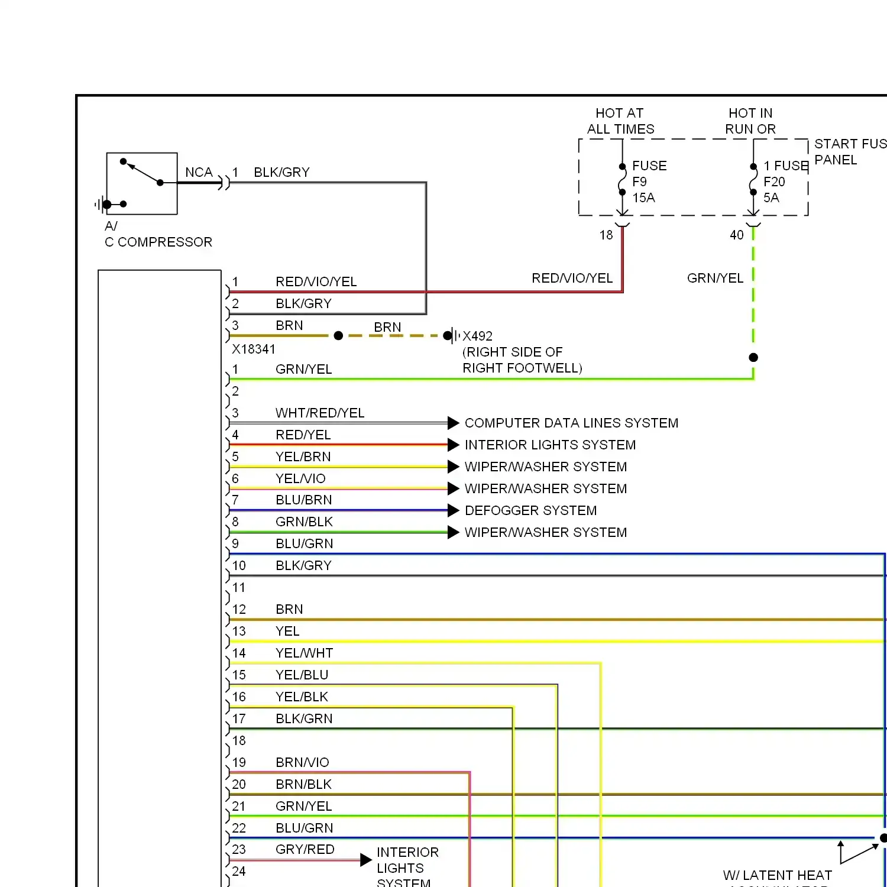Click the RED/YEL wire label at pin 4
The width and height of the screenshot is (887, 887).
303,435
